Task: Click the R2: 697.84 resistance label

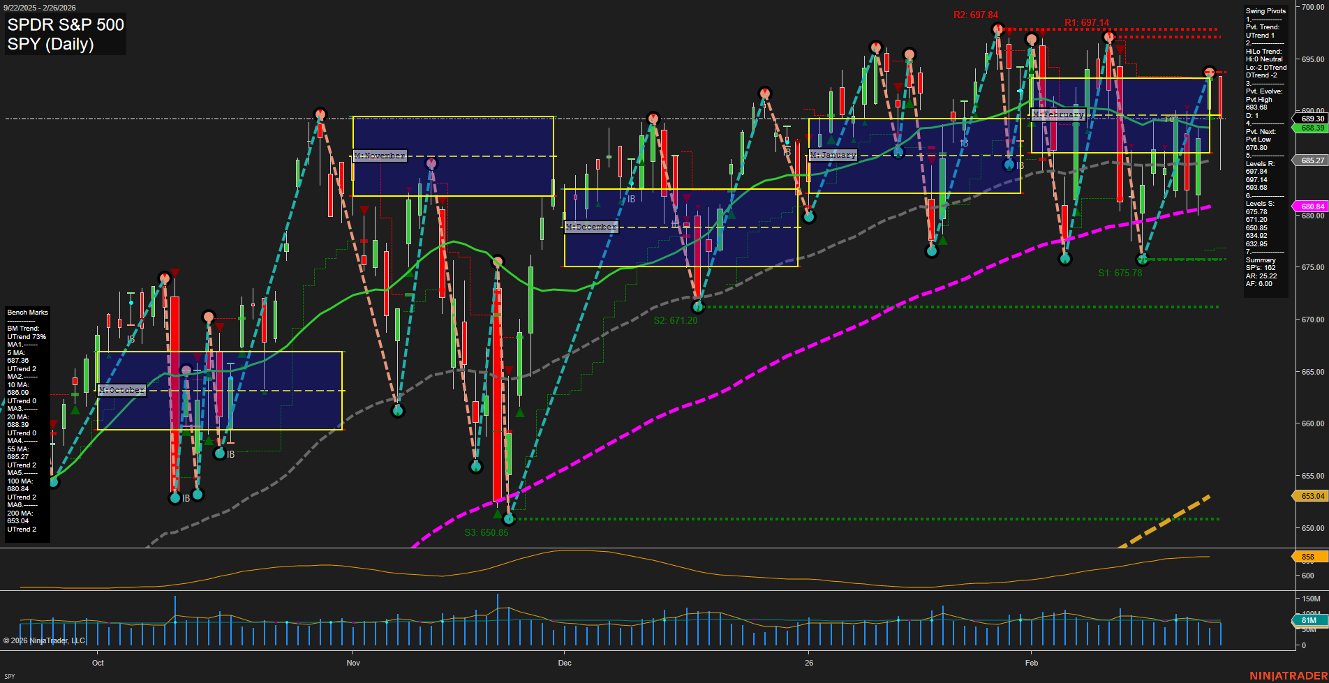Action: point(976,15)
